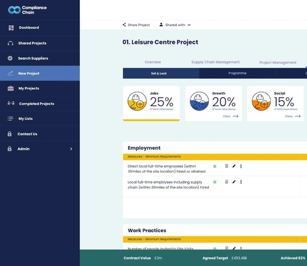The image size is (307, 266).
Task: Click the Growth 20% value
Action: point(223,102)
